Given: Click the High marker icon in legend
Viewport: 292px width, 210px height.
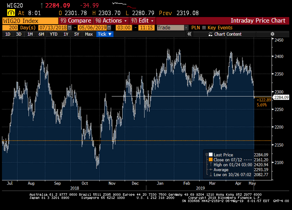Looking at the screenshot, I should 211,164.
